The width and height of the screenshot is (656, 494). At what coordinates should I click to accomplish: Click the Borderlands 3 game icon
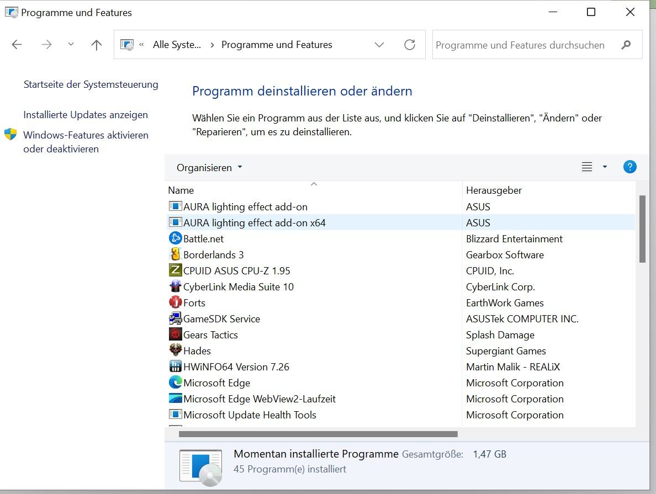pos(175,254)
